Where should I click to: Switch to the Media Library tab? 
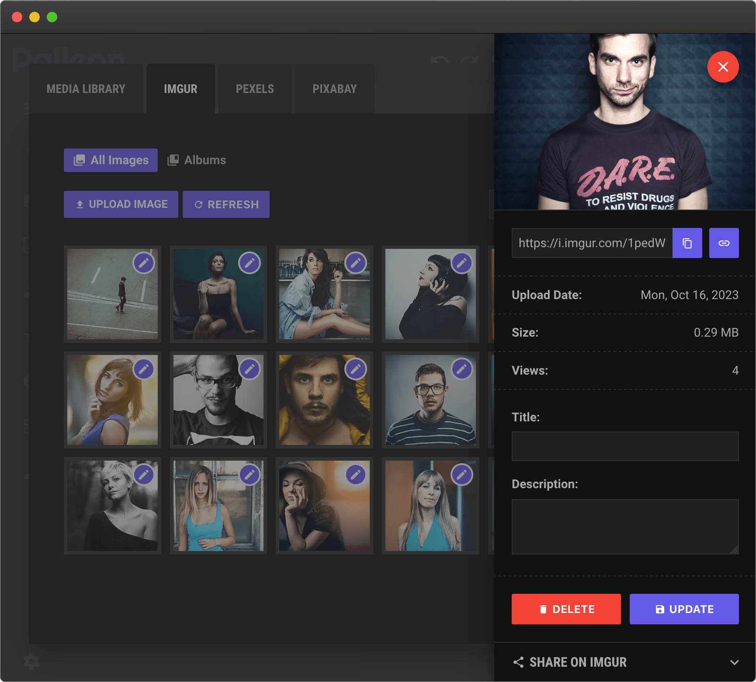[86, 89]
